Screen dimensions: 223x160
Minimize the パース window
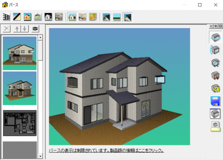click(x=184, y=5)
